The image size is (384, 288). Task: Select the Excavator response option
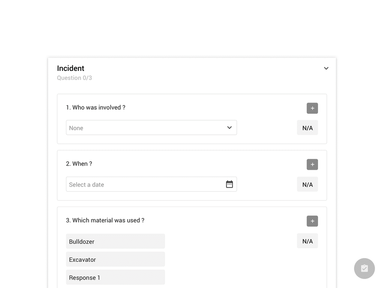[x=115, y=259]
